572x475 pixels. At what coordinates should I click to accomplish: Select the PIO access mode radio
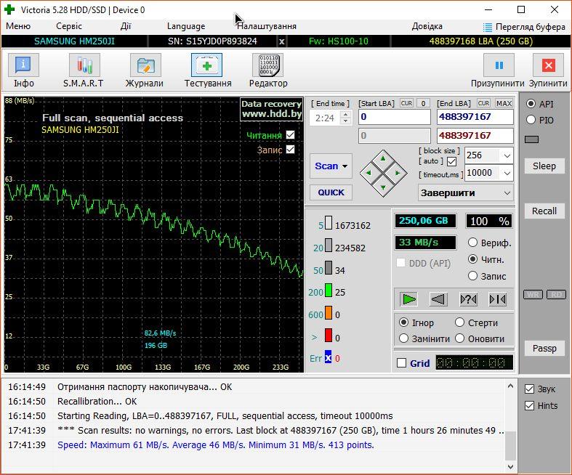pos(531,120)
